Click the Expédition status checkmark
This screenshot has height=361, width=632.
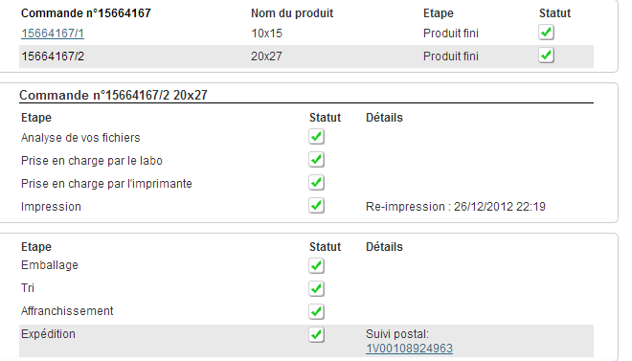pyautogui.click(x=316, y=334)
